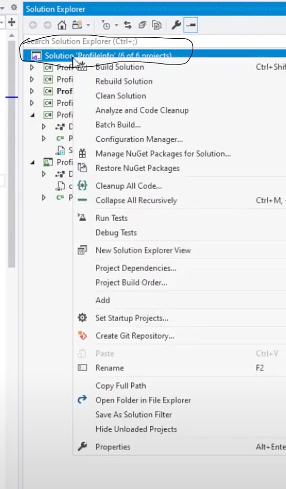
Task: Toggle the Preview Selected Items button
Action: point(189,25)
